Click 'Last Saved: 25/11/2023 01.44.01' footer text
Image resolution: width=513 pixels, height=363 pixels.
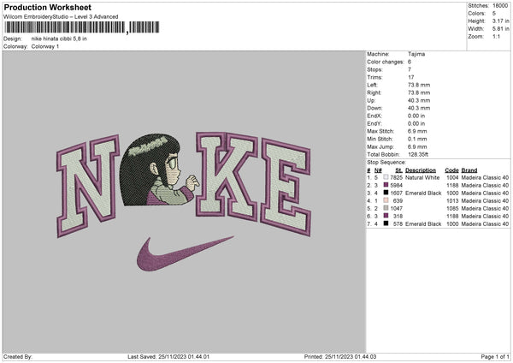click(x=168, y=356)
